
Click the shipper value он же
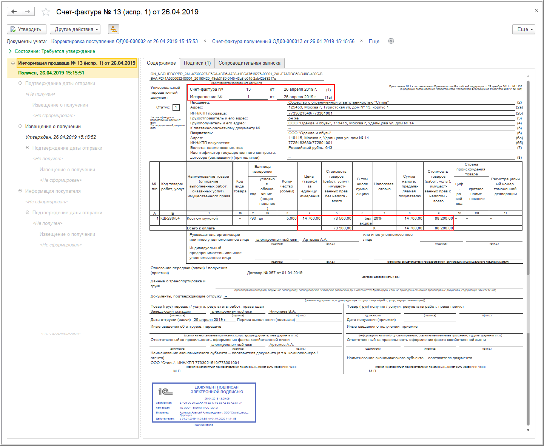(293, 119)
